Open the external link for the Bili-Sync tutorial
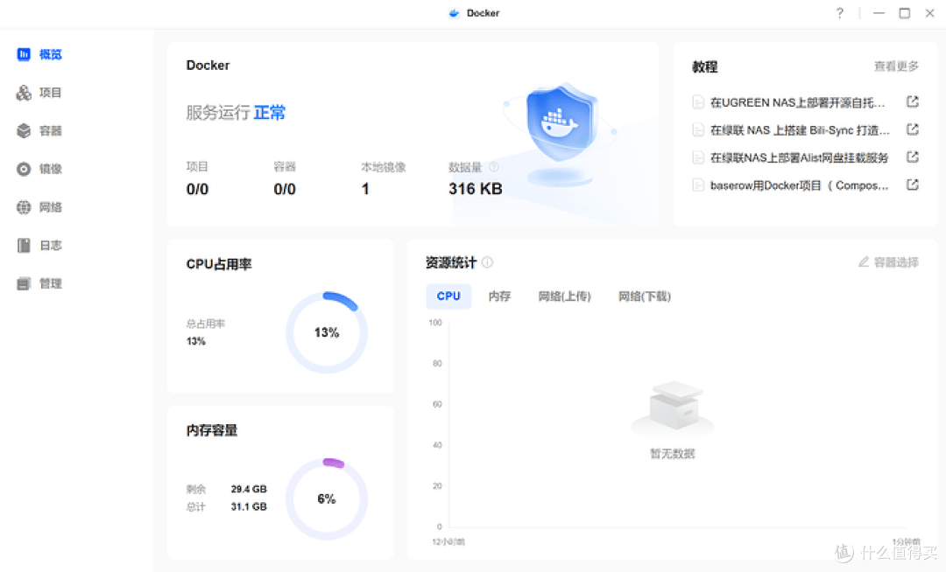The height and width of the screenshot is (572, 946). coord(913,129)
